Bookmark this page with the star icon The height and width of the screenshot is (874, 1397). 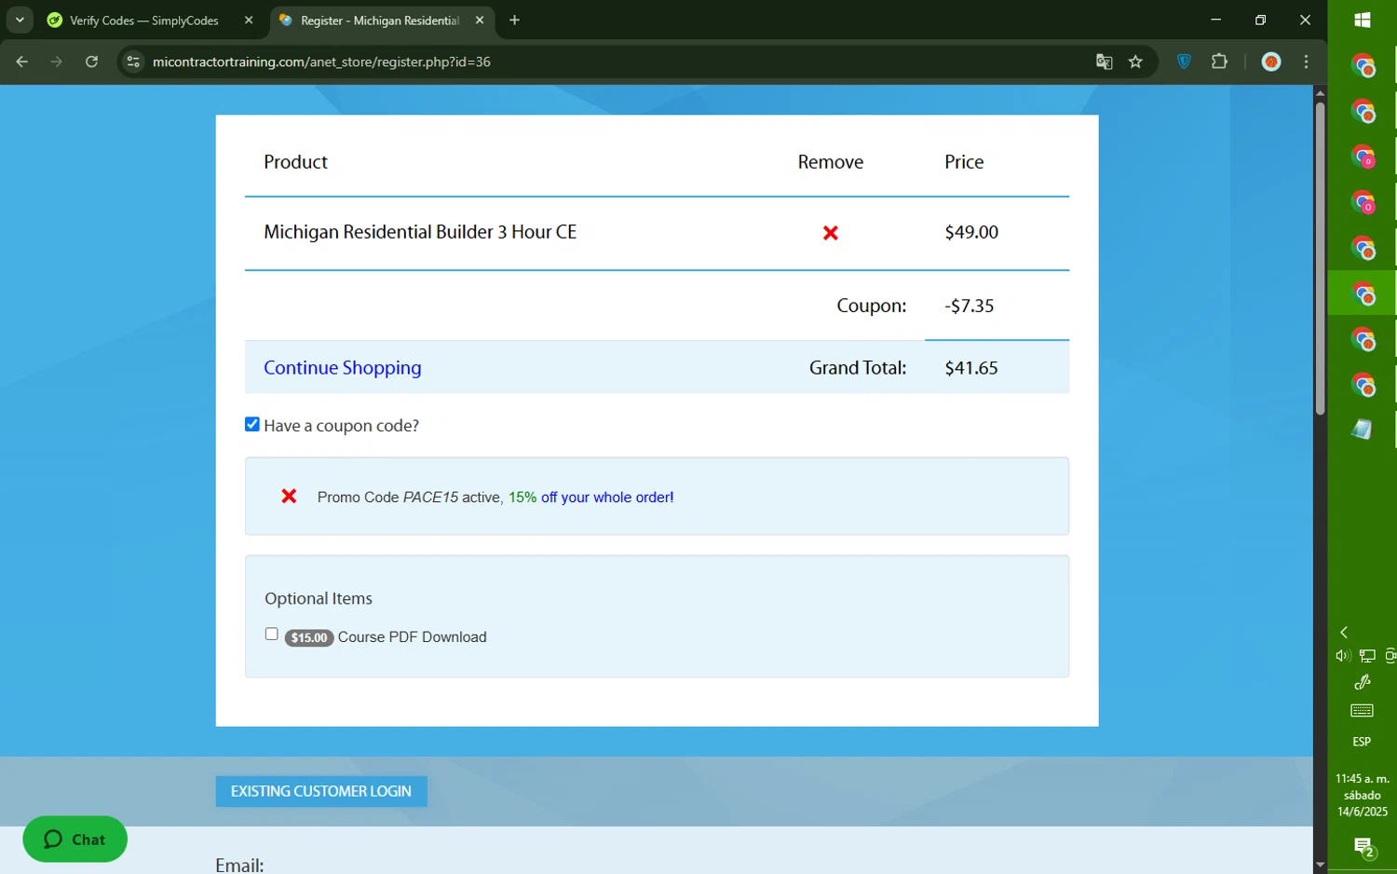click(x=1135, y=61)
